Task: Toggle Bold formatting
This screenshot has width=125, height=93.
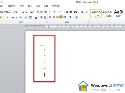Action: click(1, 17)
